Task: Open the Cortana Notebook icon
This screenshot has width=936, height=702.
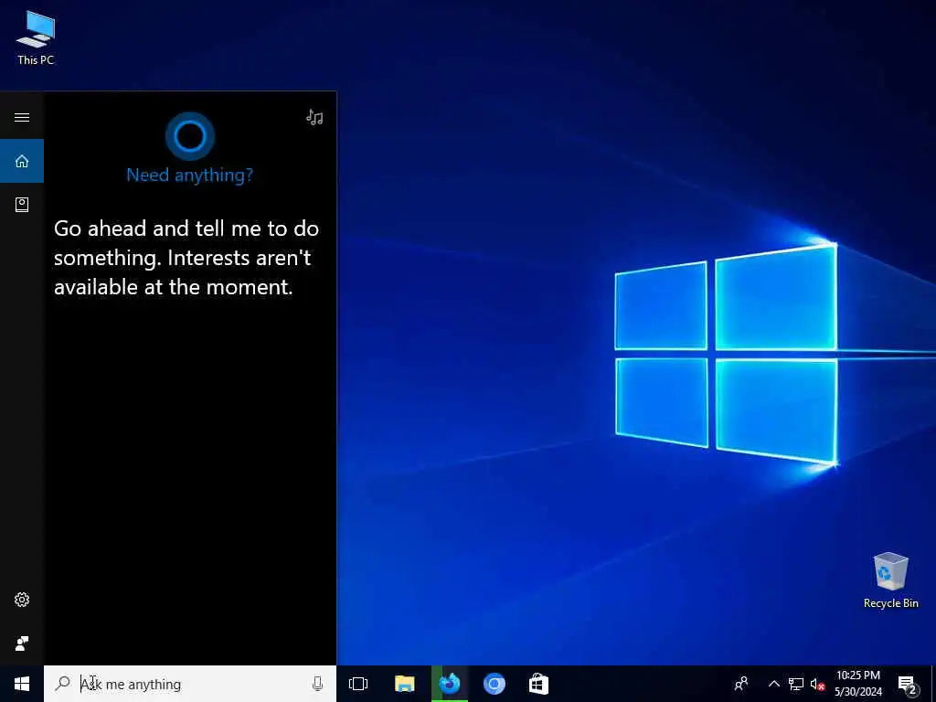Action: (22, 205)
